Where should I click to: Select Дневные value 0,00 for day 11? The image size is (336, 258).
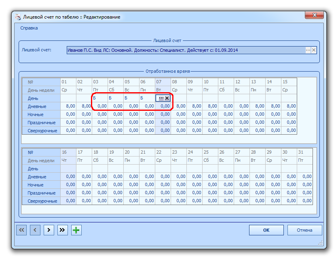[226, 106]
